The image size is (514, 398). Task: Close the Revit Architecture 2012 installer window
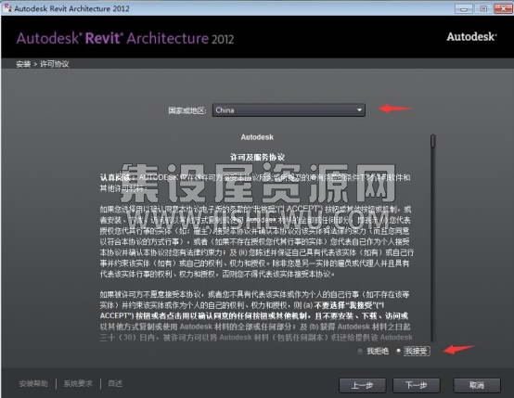click(x=503, y=8)
